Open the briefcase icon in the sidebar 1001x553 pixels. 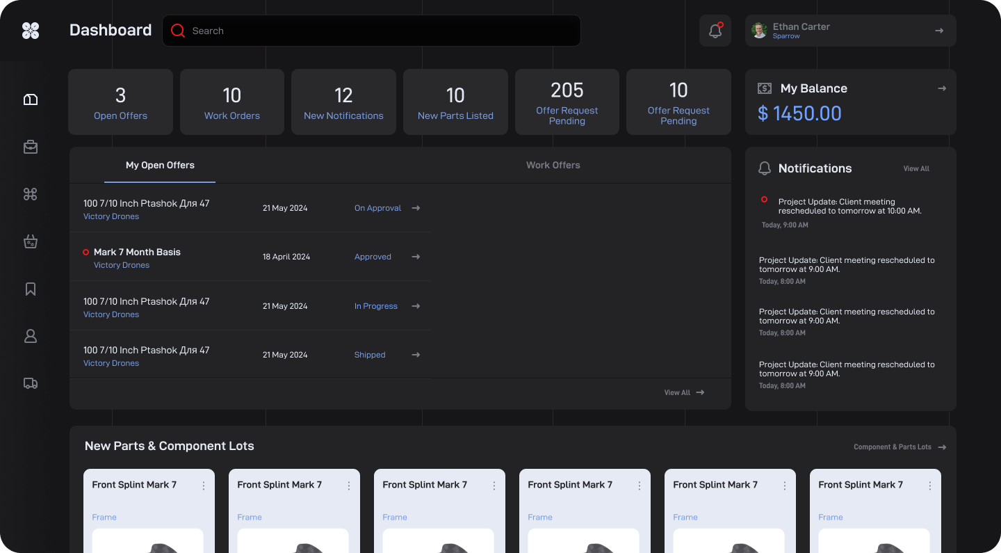[31, 147]
